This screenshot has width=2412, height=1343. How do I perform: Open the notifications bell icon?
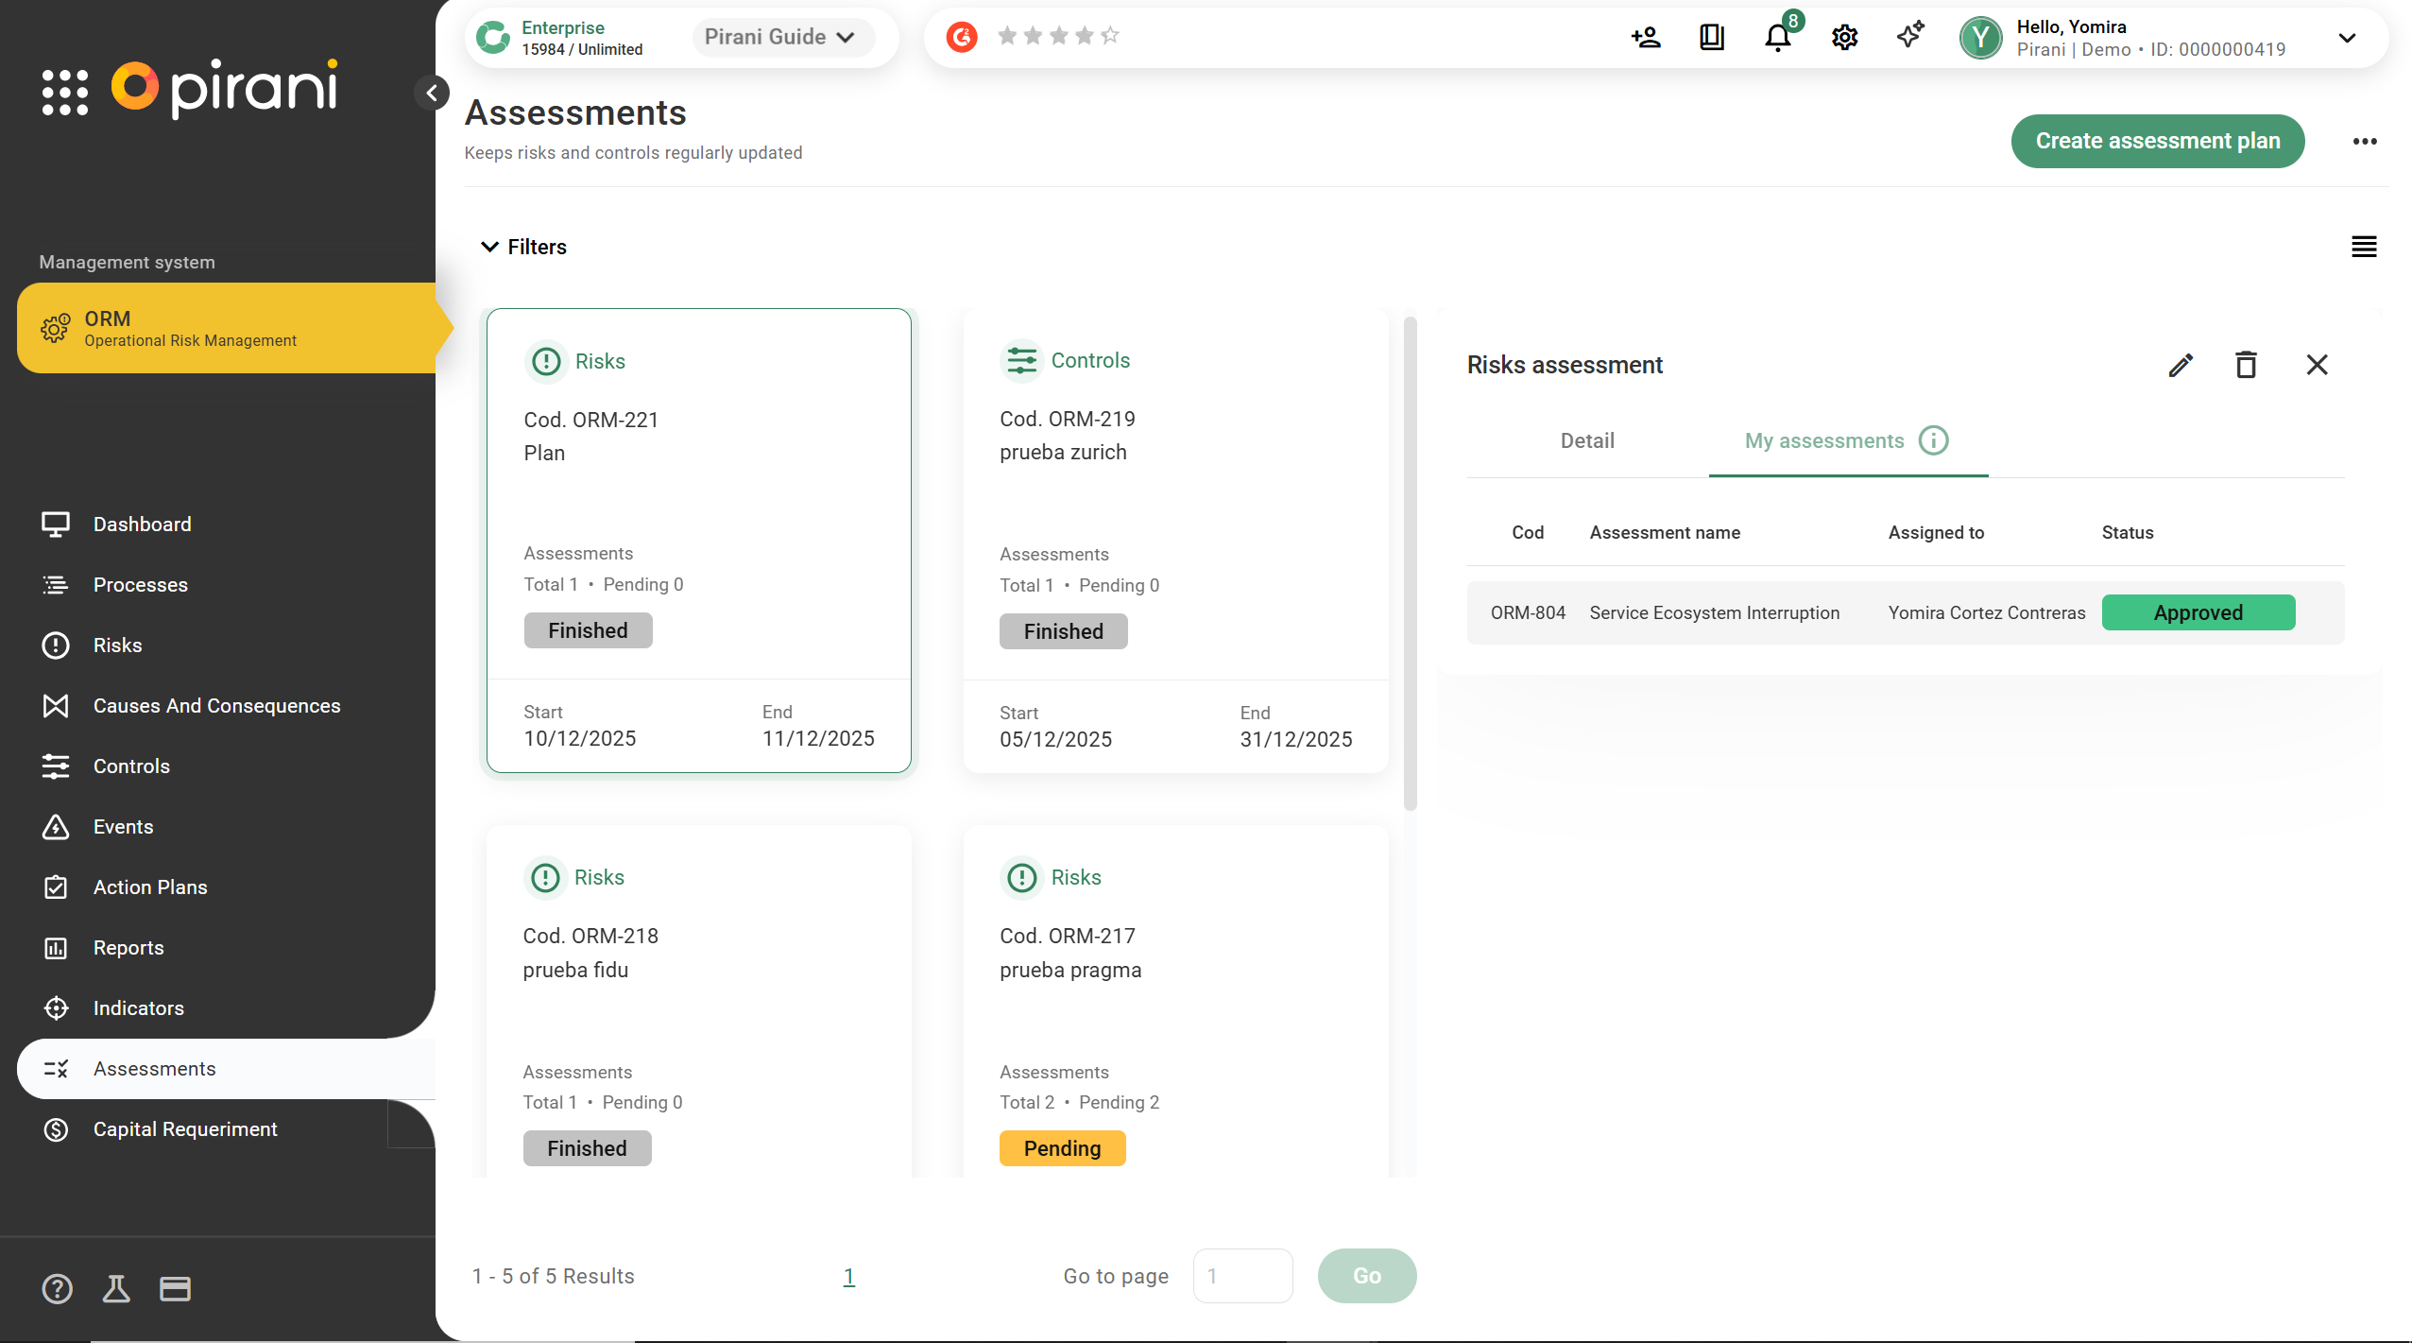1777,38
